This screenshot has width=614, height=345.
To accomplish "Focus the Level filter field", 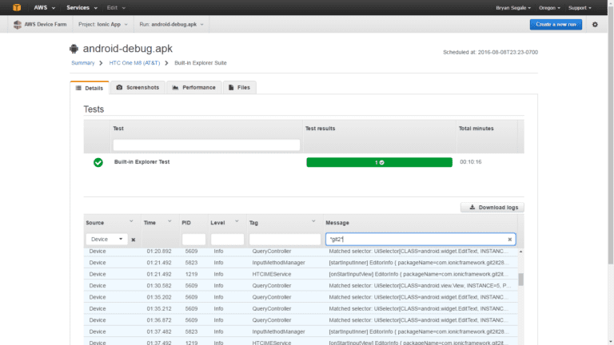I will [x=227, y=239].
